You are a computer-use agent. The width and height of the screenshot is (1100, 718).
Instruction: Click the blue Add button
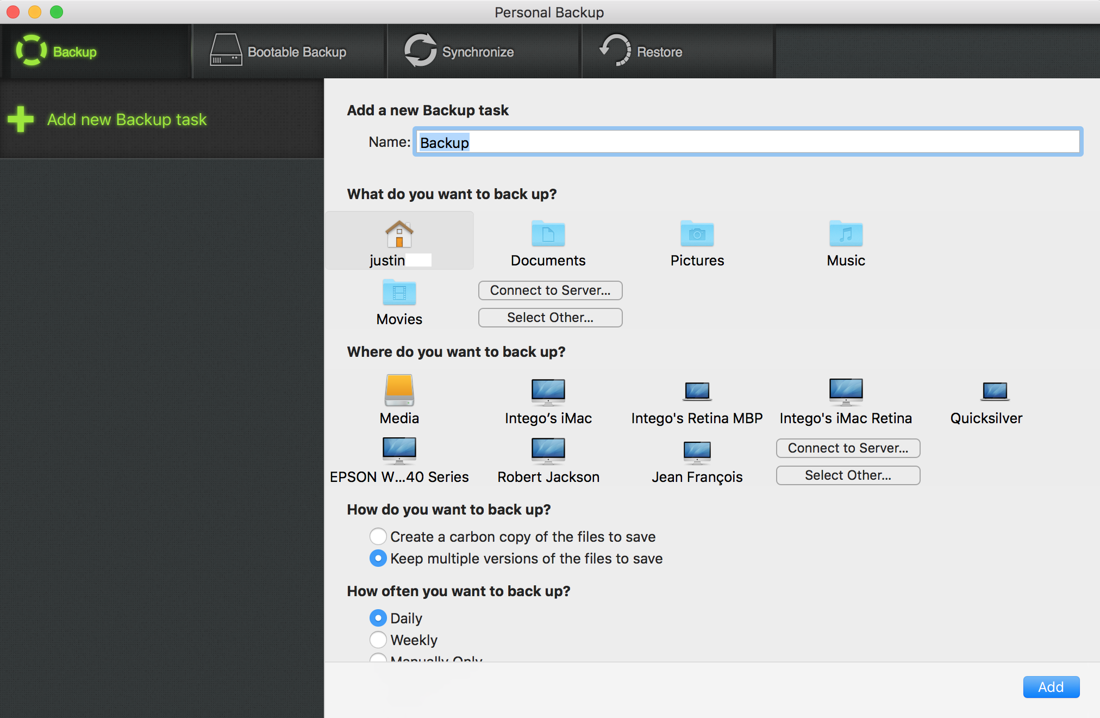point(1051,687)
